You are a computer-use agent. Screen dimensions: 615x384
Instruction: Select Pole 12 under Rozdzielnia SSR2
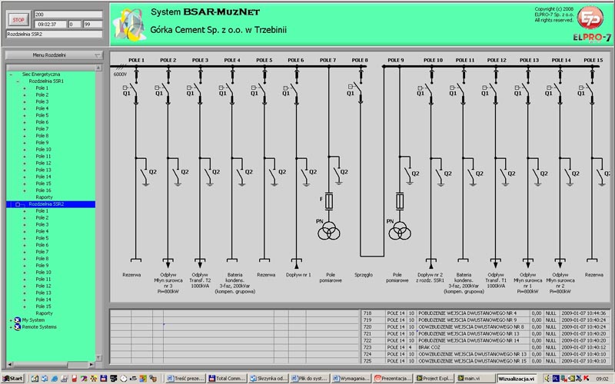click(43, 286)
